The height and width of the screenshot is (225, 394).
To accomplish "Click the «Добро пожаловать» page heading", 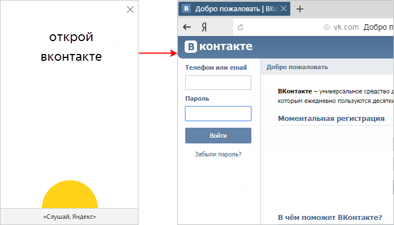I will pyautogui.click(x=297, y=67).
